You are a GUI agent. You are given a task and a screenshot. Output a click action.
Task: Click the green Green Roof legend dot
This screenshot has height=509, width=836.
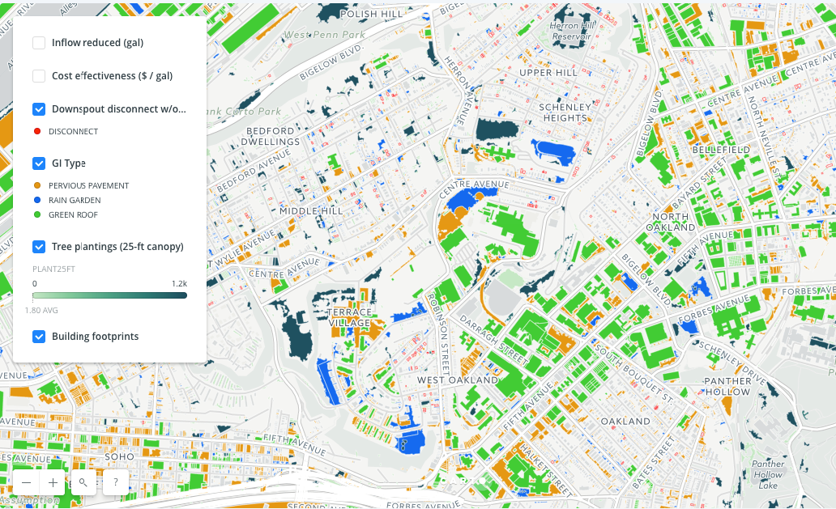point(37,214)
